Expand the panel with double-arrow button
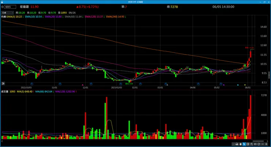The width and height of the screenshot is (271, 147). (3, 84)
